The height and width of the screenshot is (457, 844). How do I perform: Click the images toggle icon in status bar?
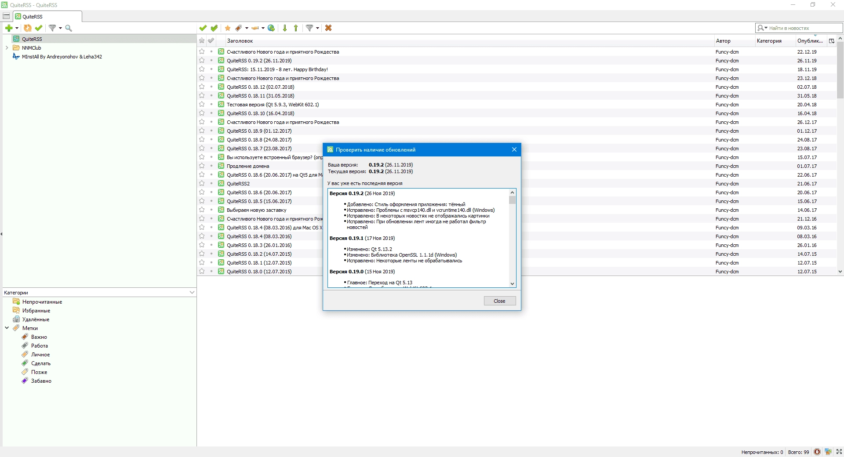828,452
